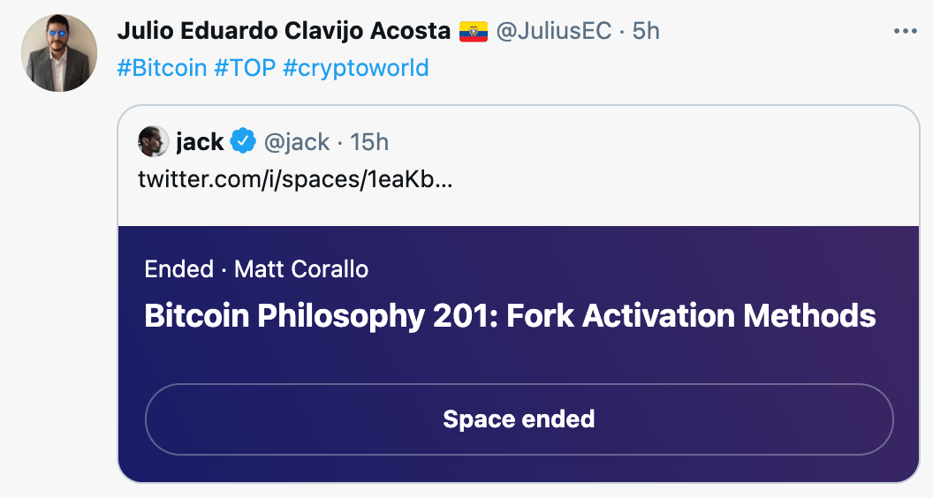Click the @jack handle
Image resolution: width=933 pixels, height=498 pixels.
coord(297,141)
